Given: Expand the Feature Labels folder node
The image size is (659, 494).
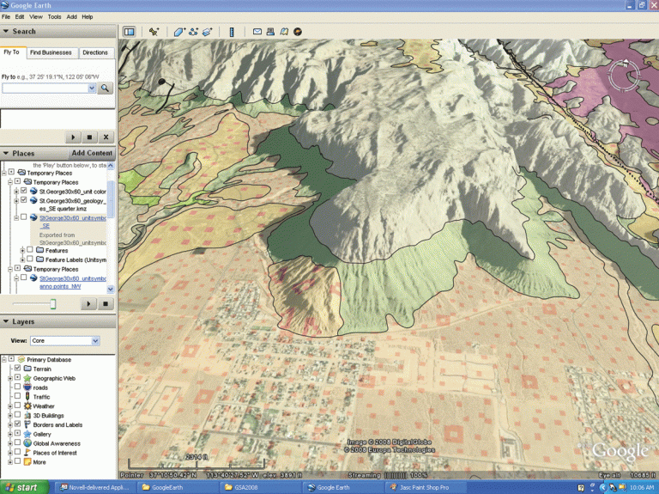Looking at the screenshot, I should (22, 259).
